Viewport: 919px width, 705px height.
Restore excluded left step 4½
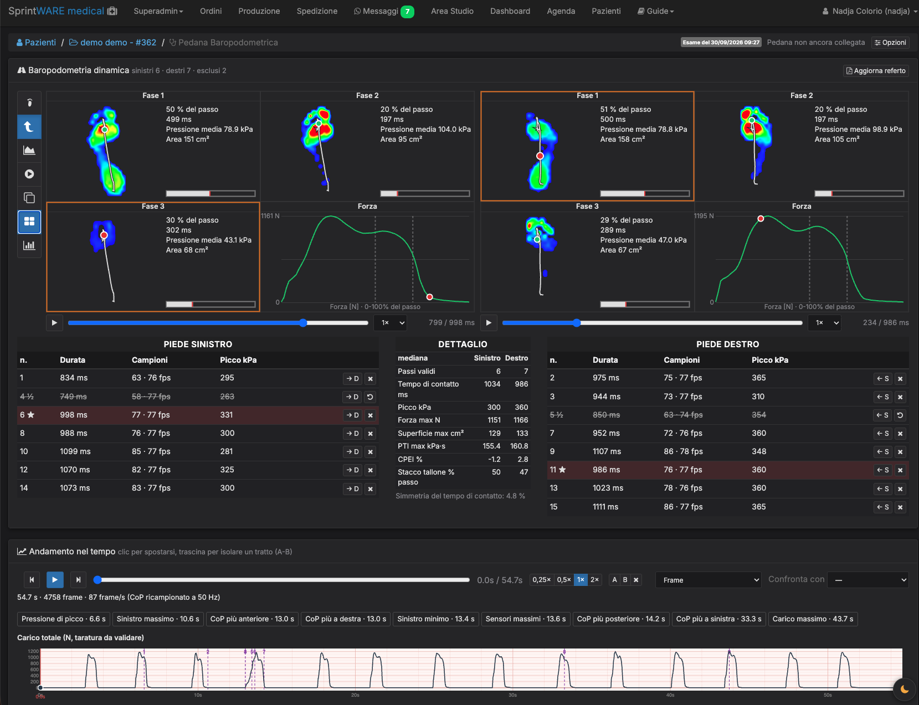[x=371, y=397]
